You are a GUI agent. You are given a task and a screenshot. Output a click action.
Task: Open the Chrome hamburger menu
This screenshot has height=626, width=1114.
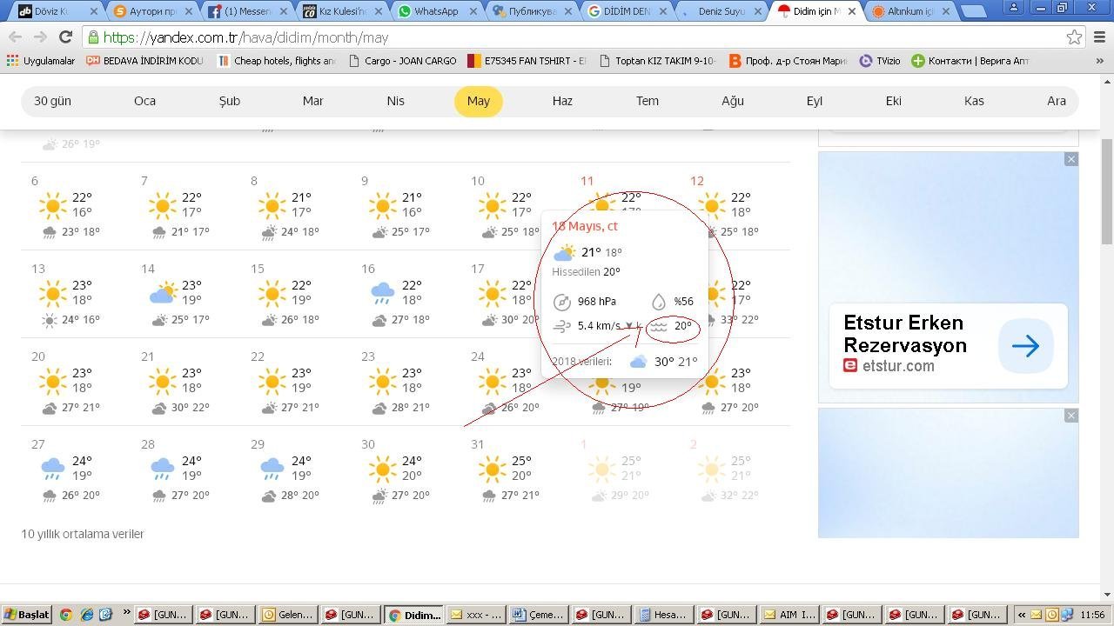pyautogui.click(x=1100, y=37)
